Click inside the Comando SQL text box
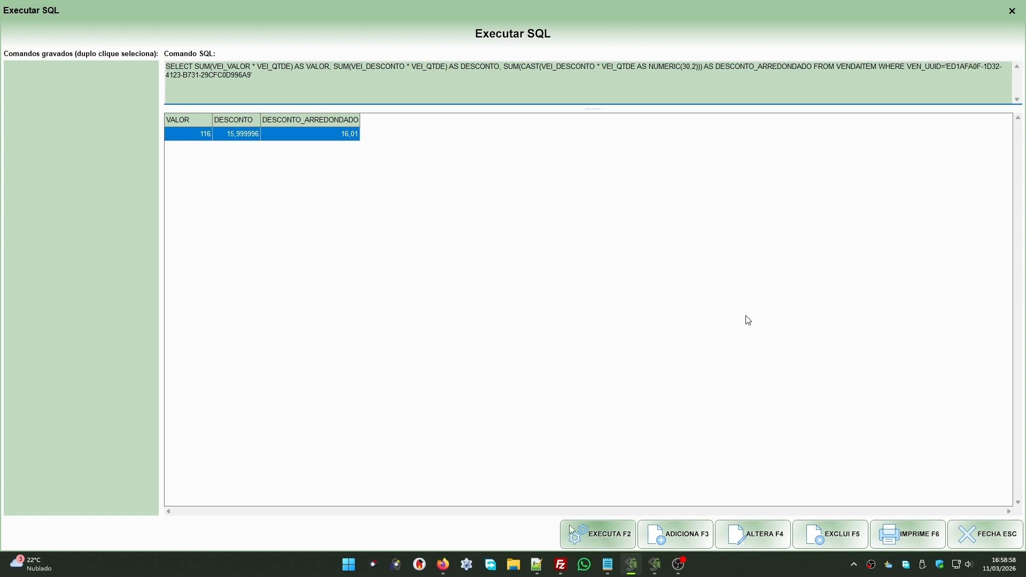This screenshot has width=1026, height=577. [x=588, y=85]
